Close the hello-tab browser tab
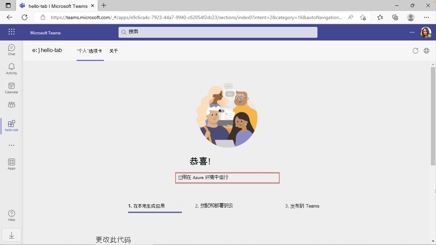Screen dimensions: 436x245 pyautogui.click(x=93, y=6)
